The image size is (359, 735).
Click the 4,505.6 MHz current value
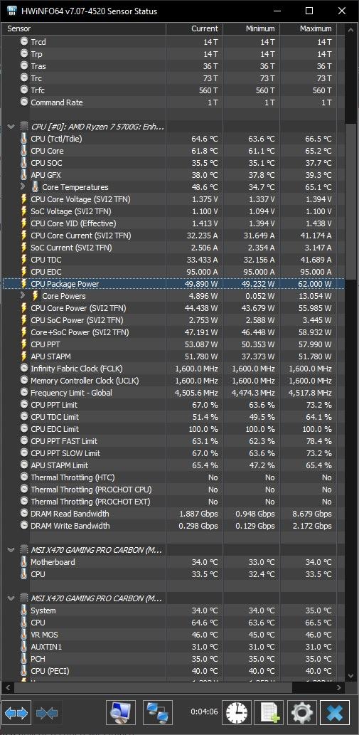click(197, 393)
